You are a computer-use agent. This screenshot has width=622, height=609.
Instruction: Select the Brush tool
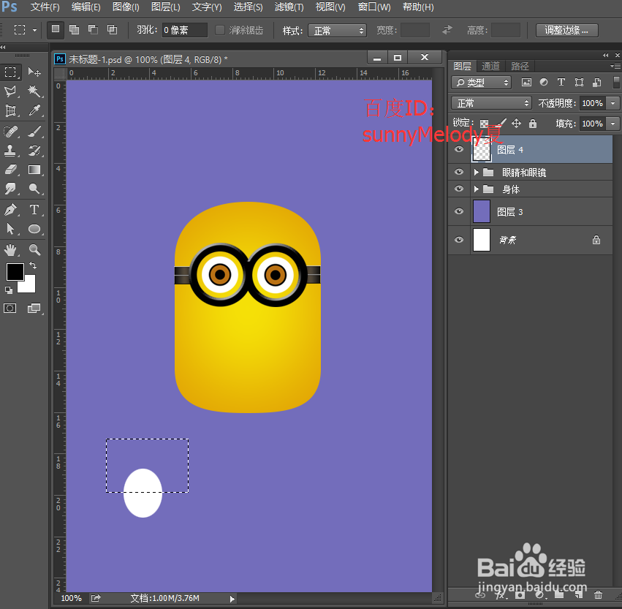pos(34,131)
